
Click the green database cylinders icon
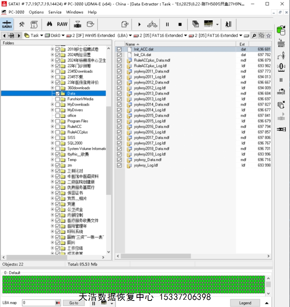coord(281,30)
